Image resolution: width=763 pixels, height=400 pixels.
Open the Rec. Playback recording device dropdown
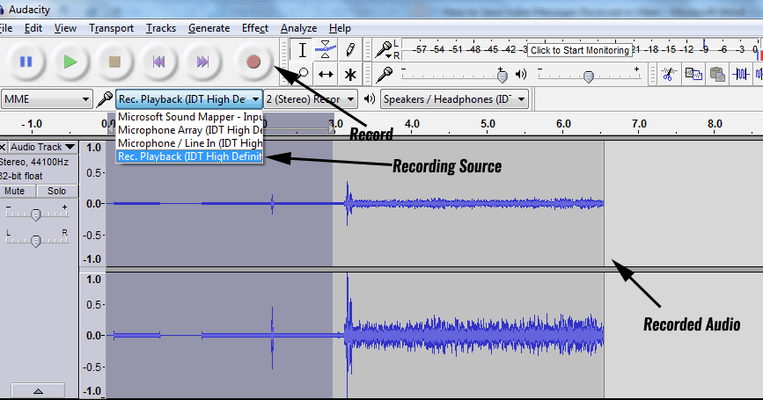[x=189, y=99]
